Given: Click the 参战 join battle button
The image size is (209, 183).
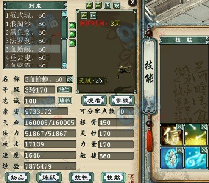Looking at the screenshot, I should tap(122, 100).
